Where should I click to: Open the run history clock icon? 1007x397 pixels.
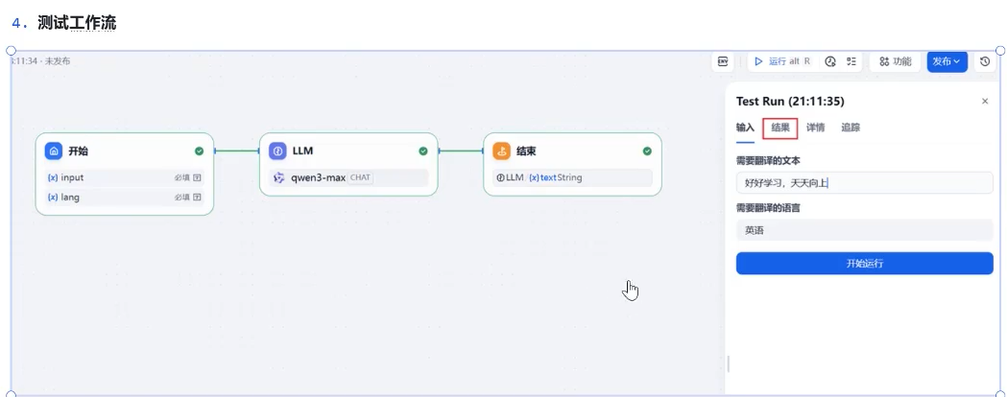830,61
